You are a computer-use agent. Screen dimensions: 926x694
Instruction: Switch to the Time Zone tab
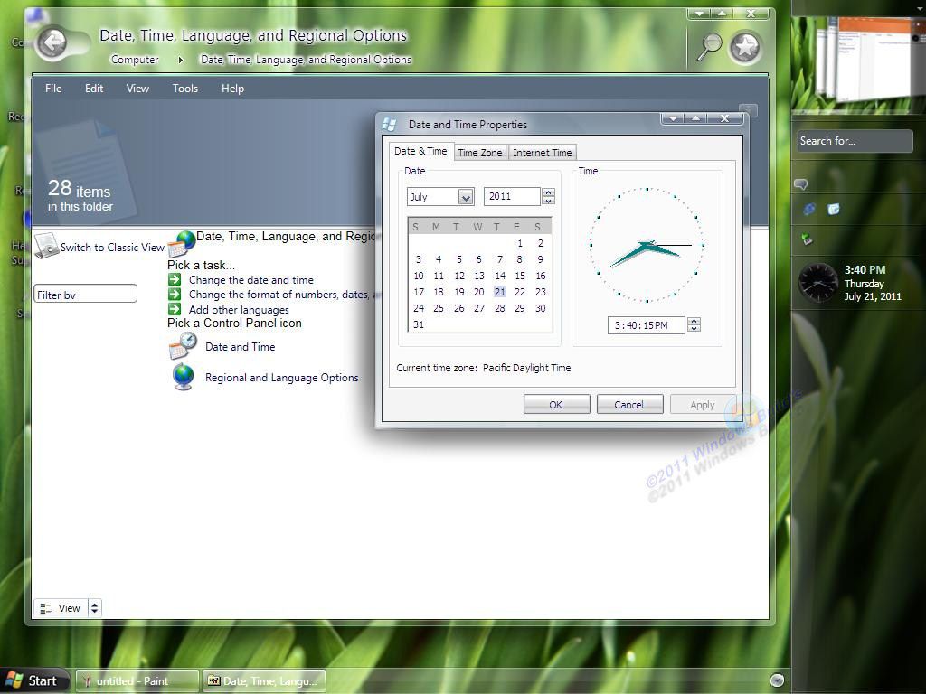tap(479, 152)
